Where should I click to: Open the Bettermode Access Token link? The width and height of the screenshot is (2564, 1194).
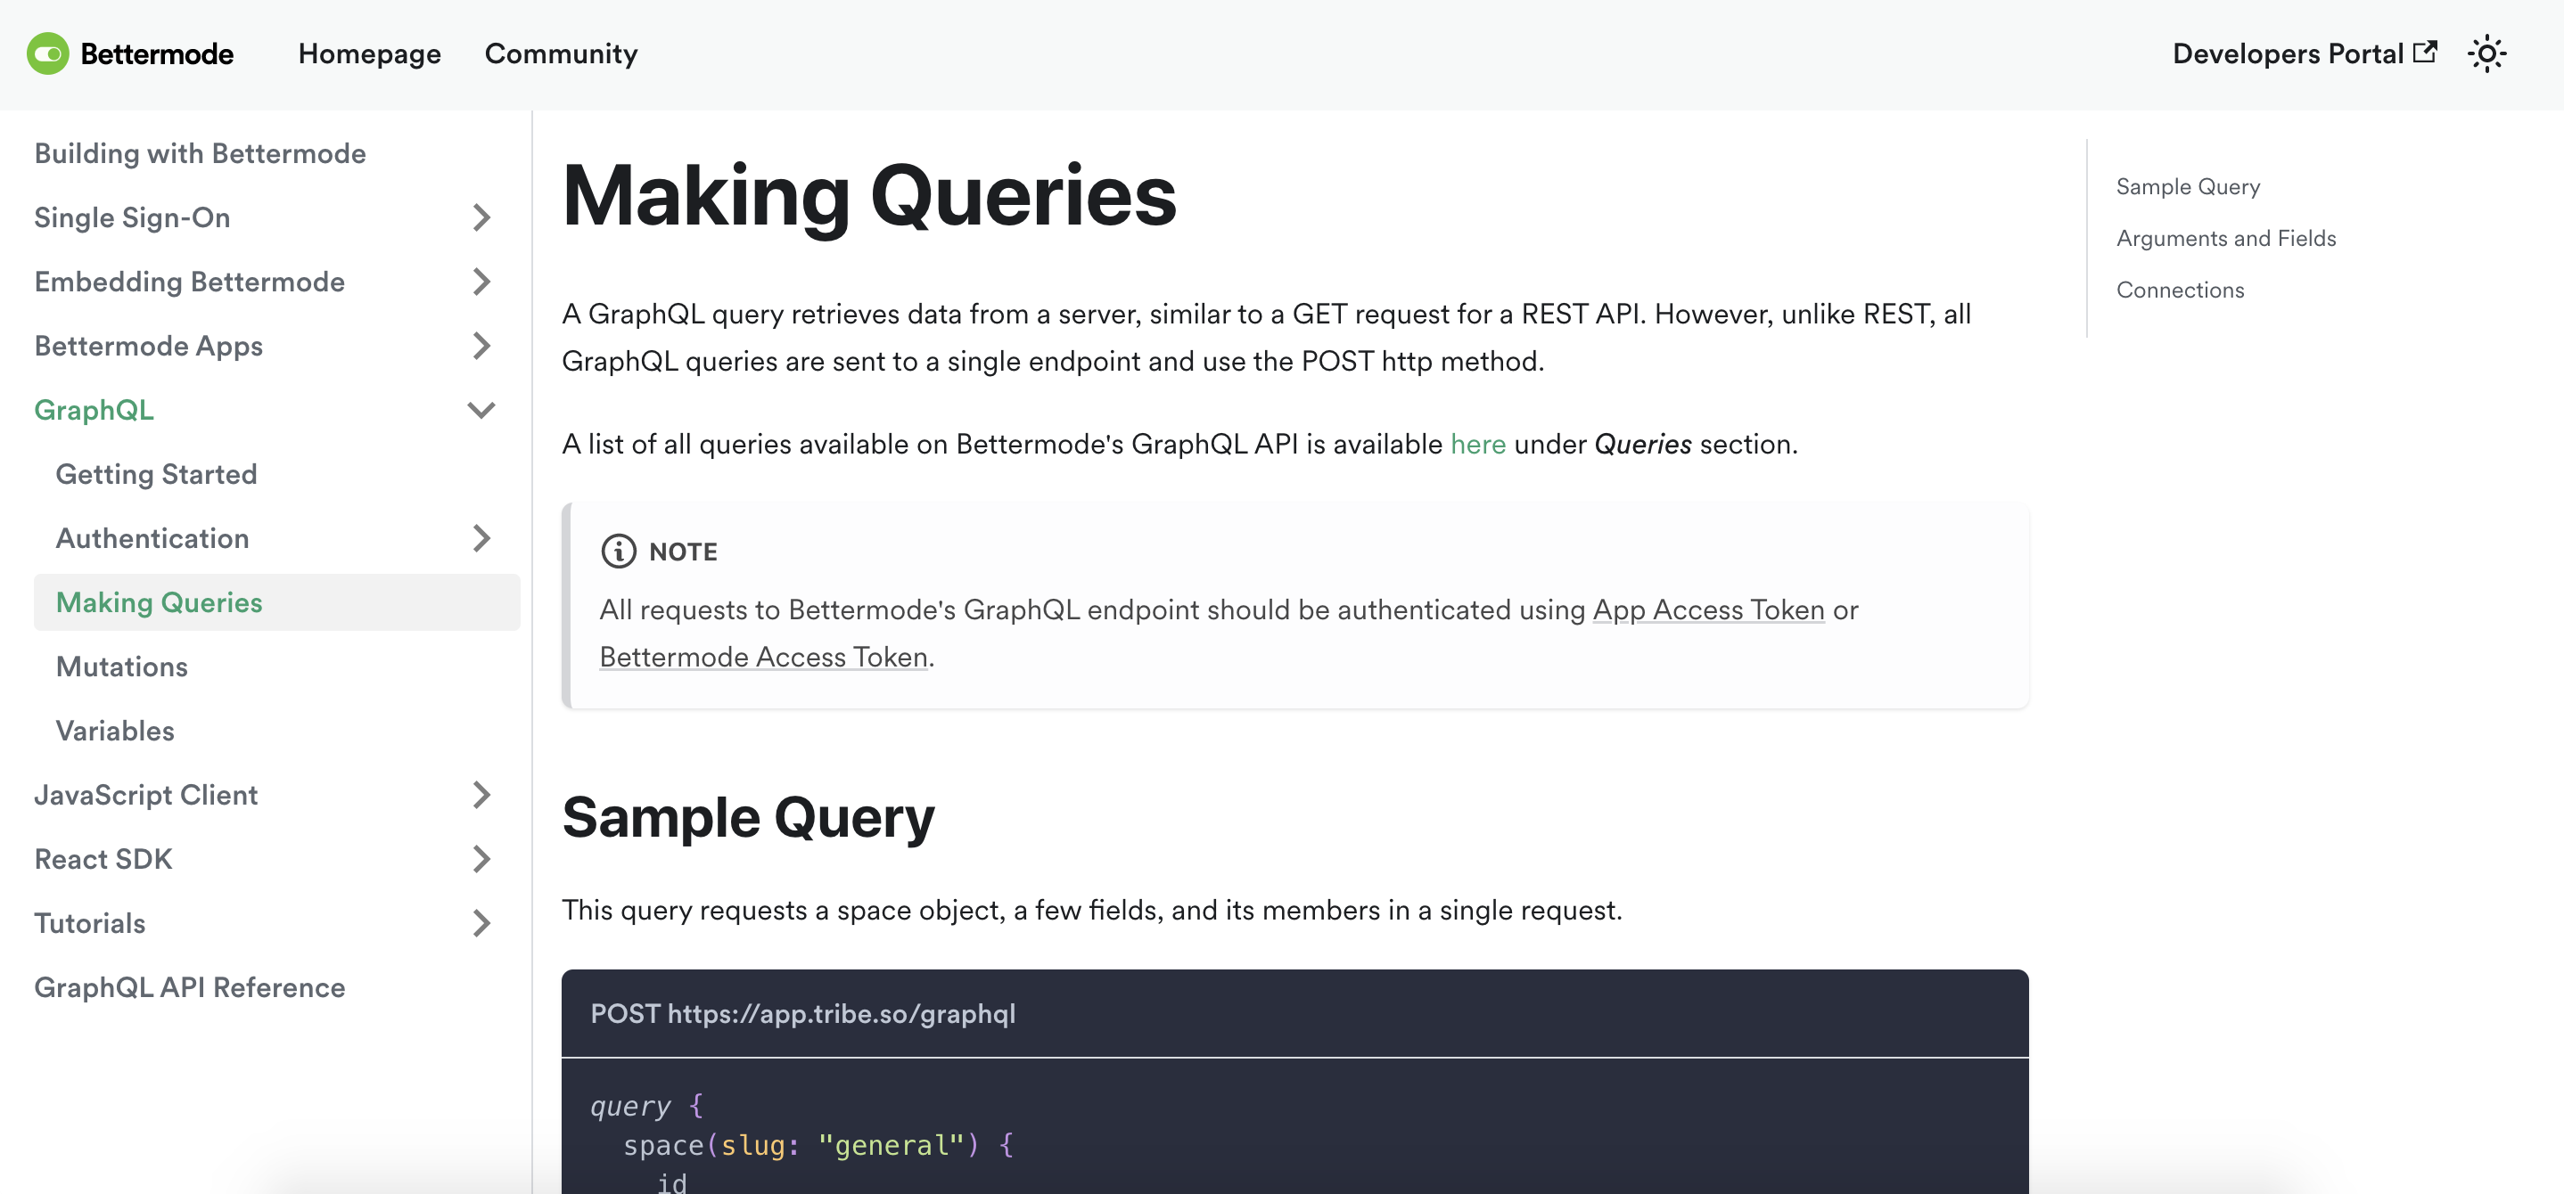(x=763, y=657)
